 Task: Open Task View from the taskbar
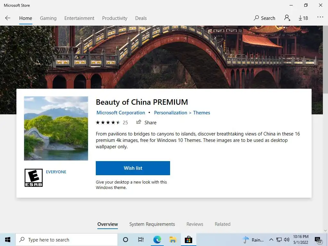141,240
